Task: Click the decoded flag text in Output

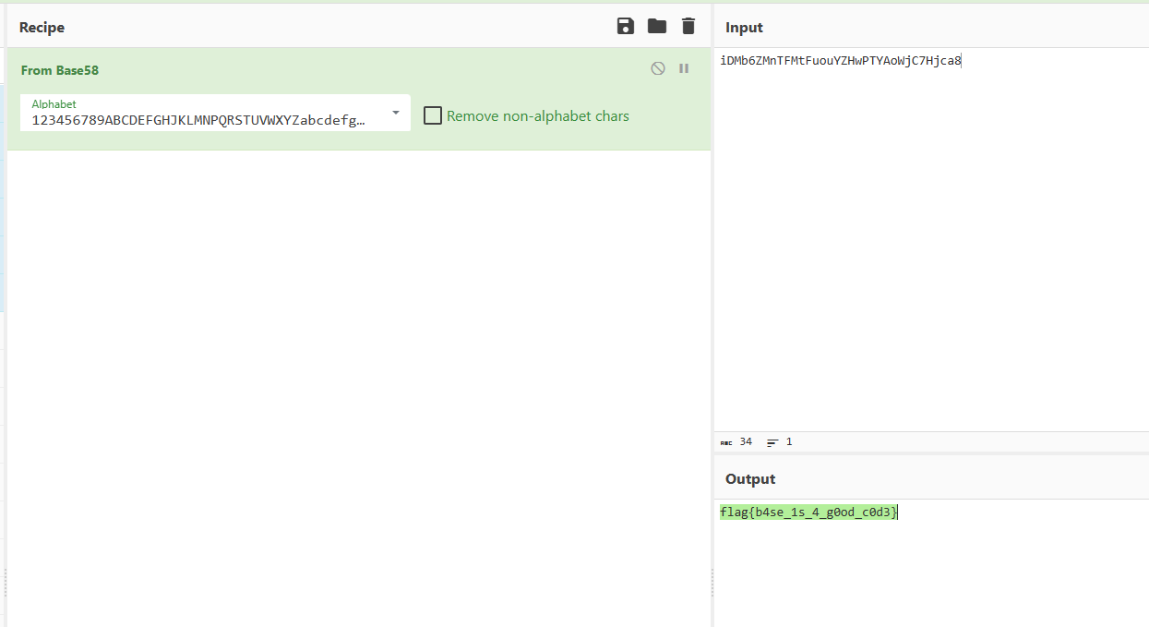Action: [x=808, y=512]
